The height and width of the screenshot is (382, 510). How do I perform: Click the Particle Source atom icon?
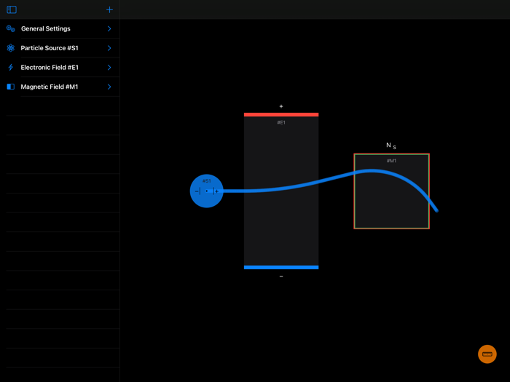[x=11, y=48]
